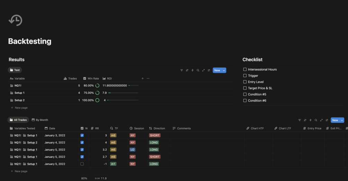Viewport: 348px width, 181px height.
Task: Click the Chart HTF column header
Action: pyautogui.click(x=255, y=128)
